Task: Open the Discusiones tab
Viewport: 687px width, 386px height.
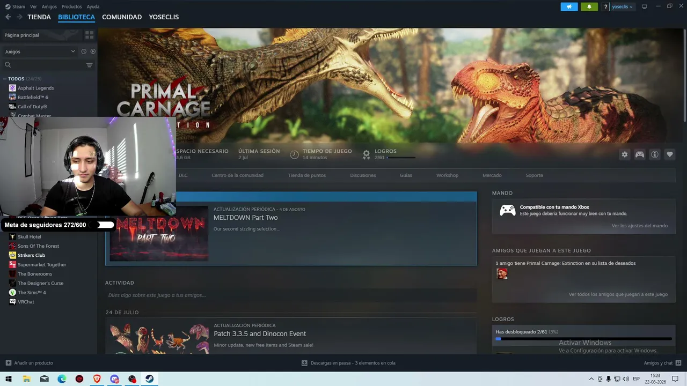Action: coord(363,175)
